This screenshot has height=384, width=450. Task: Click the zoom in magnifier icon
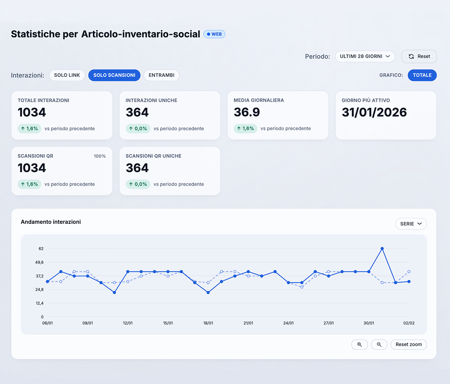(x=360, y=345)
